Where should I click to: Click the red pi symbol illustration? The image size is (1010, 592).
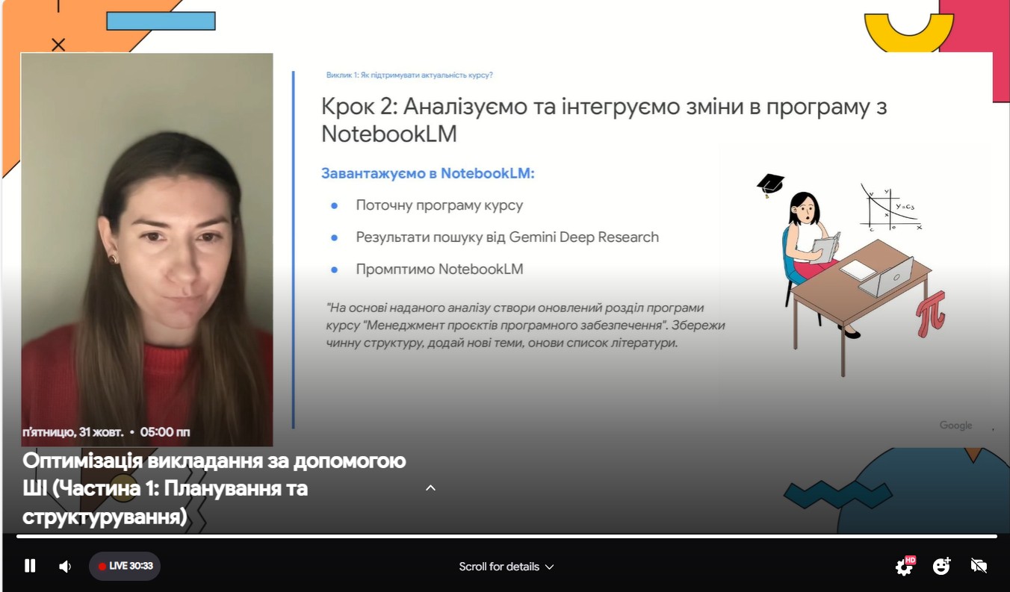coord(931,314)
